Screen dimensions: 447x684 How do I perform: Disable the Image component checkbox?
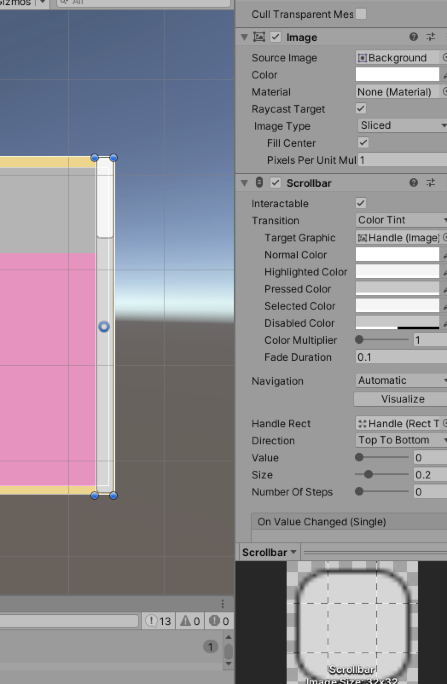(x=276, y=37)
